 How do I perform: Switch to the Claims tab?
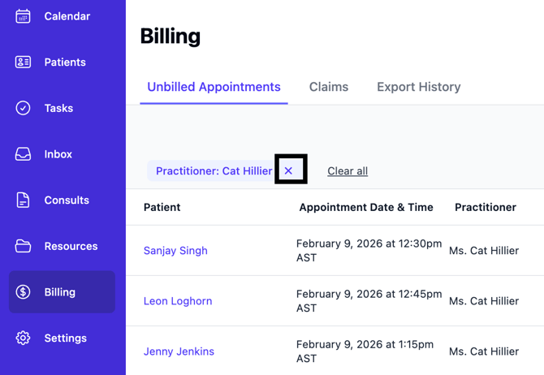329,87
